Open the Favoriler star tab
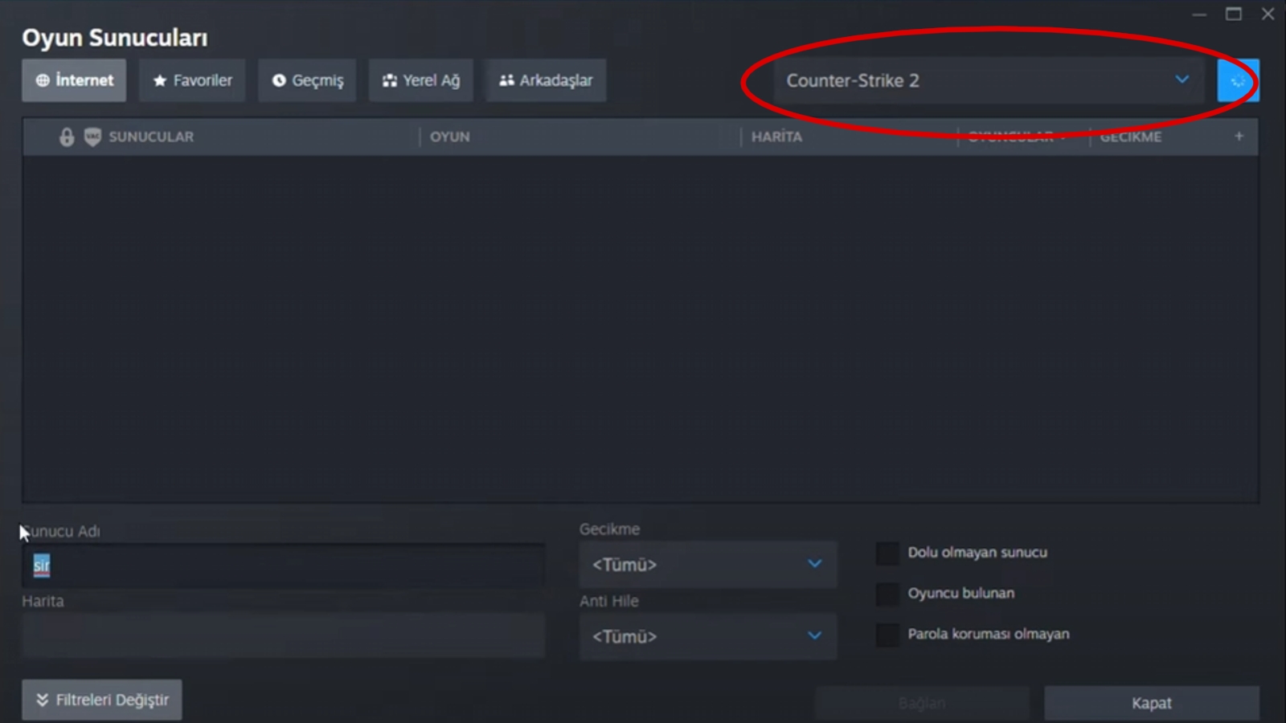 pyautogui.click(x=192, y=80)
